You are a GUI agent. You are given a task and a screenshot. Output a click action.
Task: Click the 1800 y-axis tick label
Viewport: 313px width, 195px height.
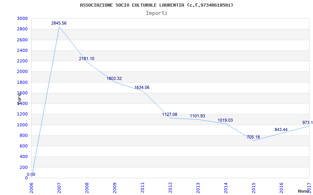pos(22,82)
